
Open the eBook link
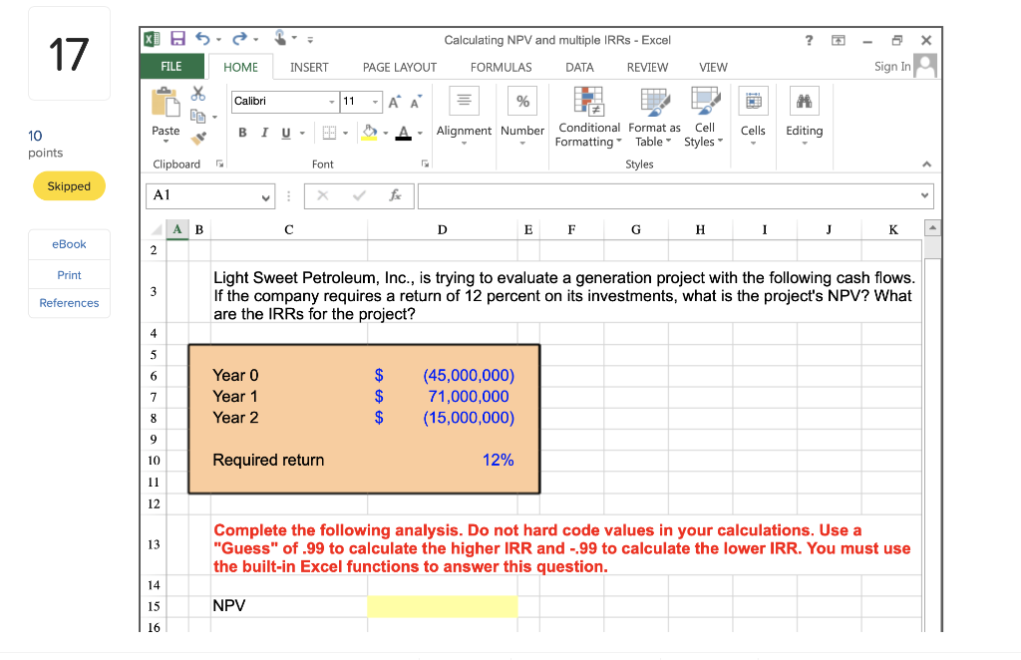tap(69, 243)
